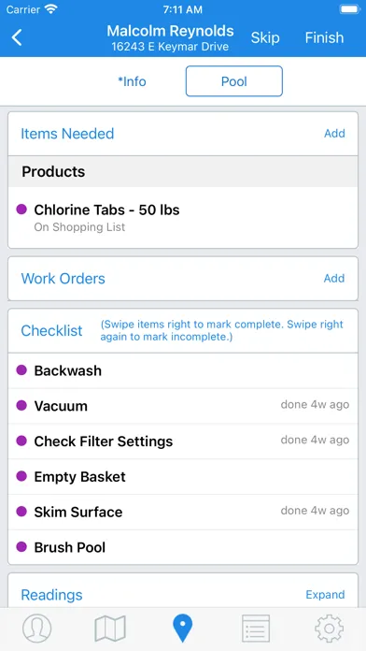Open the Work Orders section header
The image size is (366, 651).
(x=63, y=278)
